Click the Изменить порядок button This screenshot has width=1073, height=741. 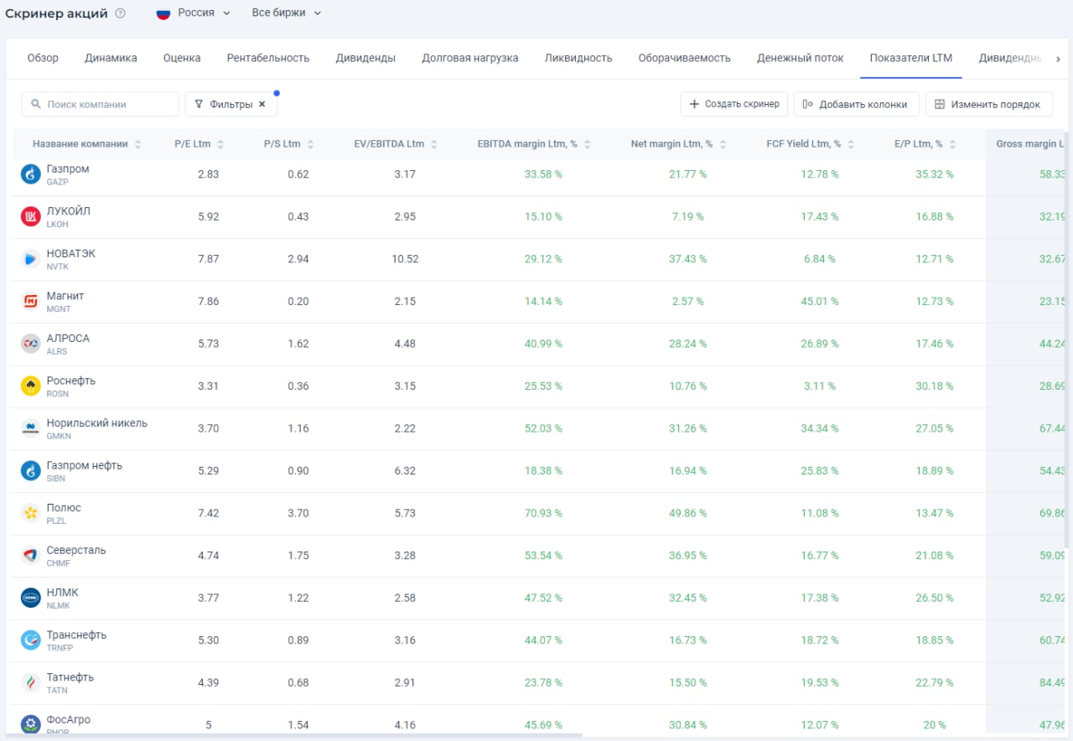pyautogui.click(x=988, y=104)
